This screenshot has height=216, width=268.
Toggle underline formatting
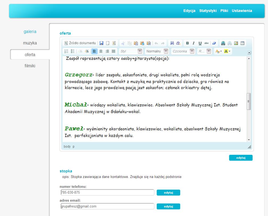pos(200,43)
